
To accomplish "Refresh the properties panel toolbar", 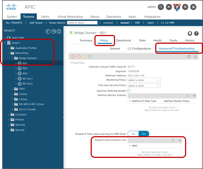I will click(x=189, y=56).
